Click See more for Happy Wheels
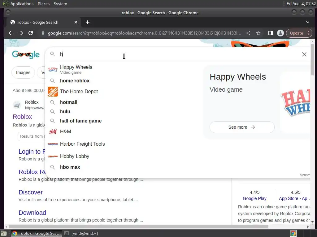This screenshot has width=317, height=237. 242,127
